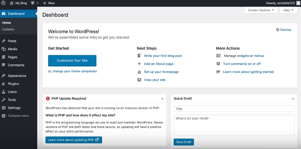The width and height of the screenshot is (301, 149).
Task: Go to Updates submenu under Dashboard
Action: pos(8,29)
